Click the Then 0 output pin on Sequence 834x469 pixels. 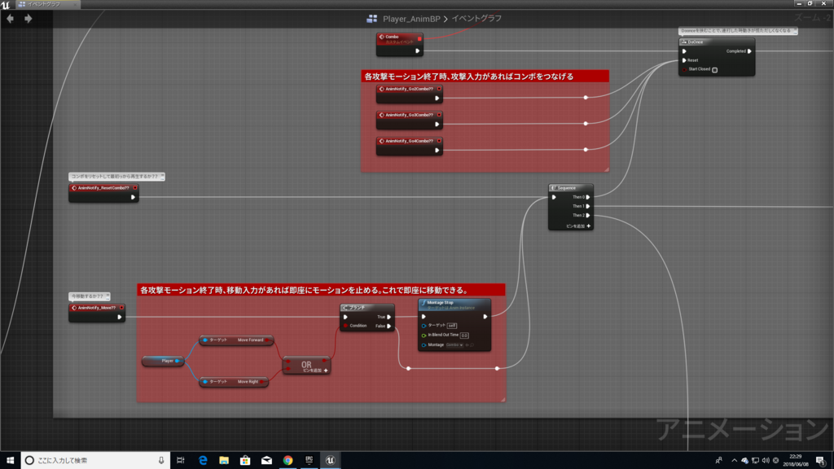point(588,197)
